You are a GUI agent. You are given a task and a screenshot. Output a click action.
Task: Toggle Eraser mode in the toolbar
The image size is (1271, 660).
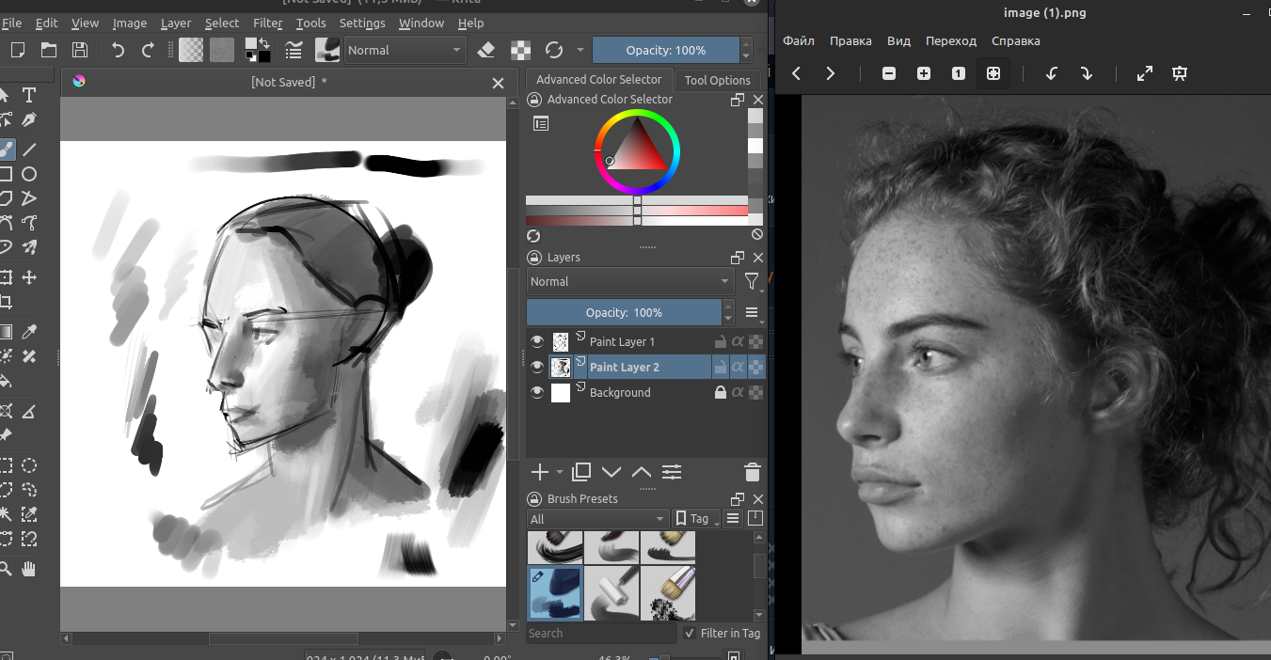(x=486, y=50)
